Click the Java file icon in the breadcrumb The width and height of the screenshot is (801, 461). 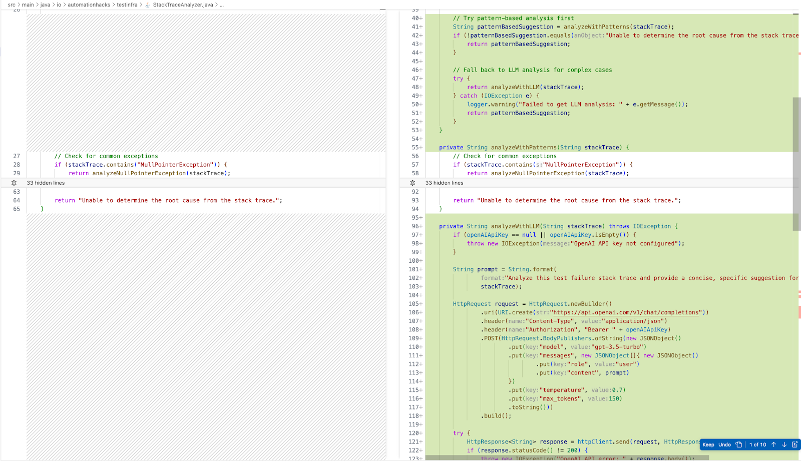point(148,5)
